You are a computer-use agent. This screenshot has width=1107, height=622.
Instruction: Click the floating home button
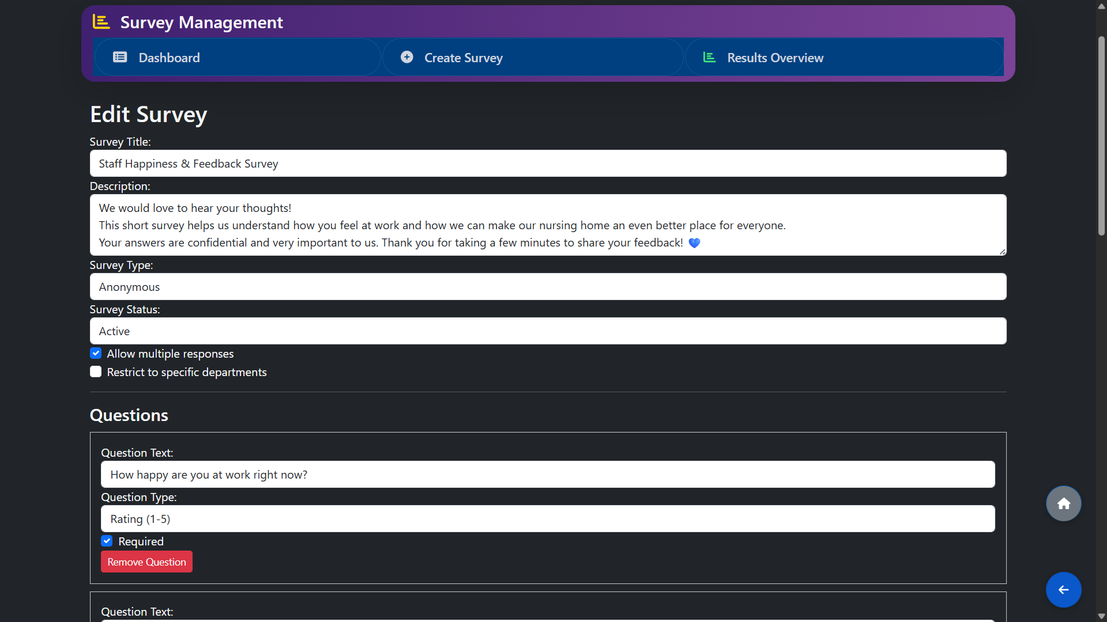1063,503
